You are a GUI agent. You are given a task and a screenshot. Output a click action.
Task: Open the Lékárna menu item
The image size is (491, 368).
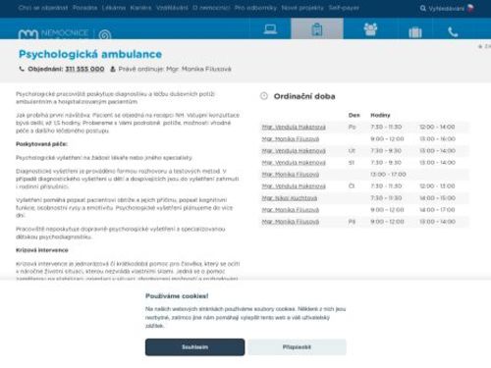click(x=114, y=8)
